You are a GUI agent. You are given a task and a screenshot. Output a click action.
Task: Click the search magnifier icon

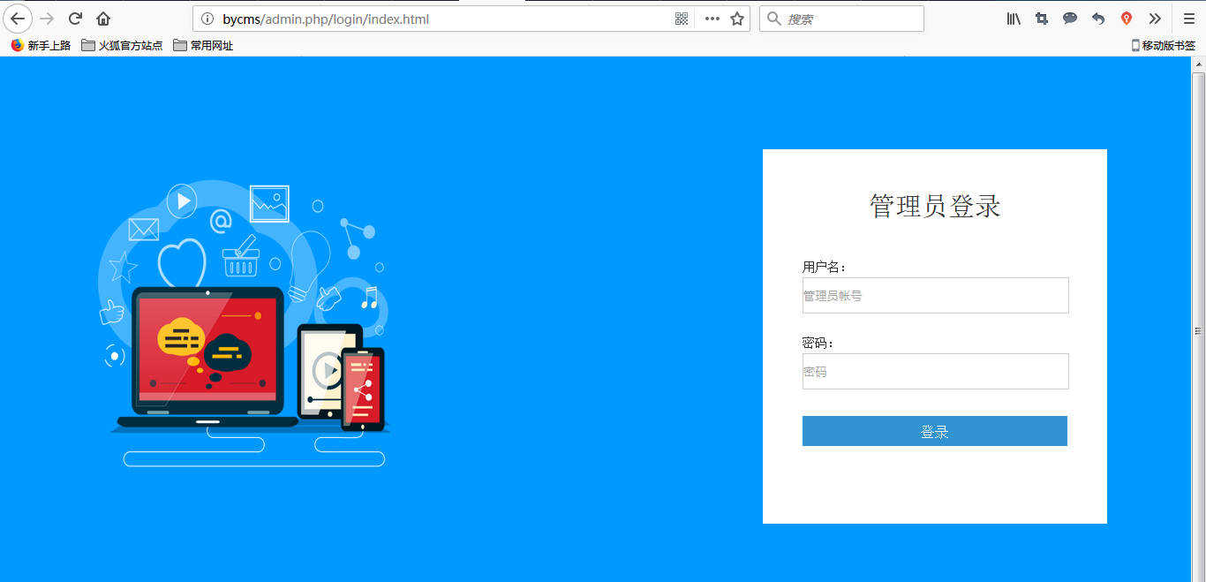(774, 19)
